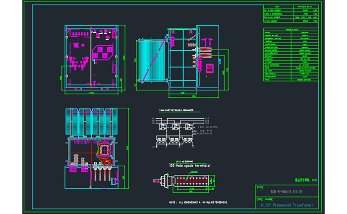
Task: Select the TYPE field in title block
Action: pos(261,188)
